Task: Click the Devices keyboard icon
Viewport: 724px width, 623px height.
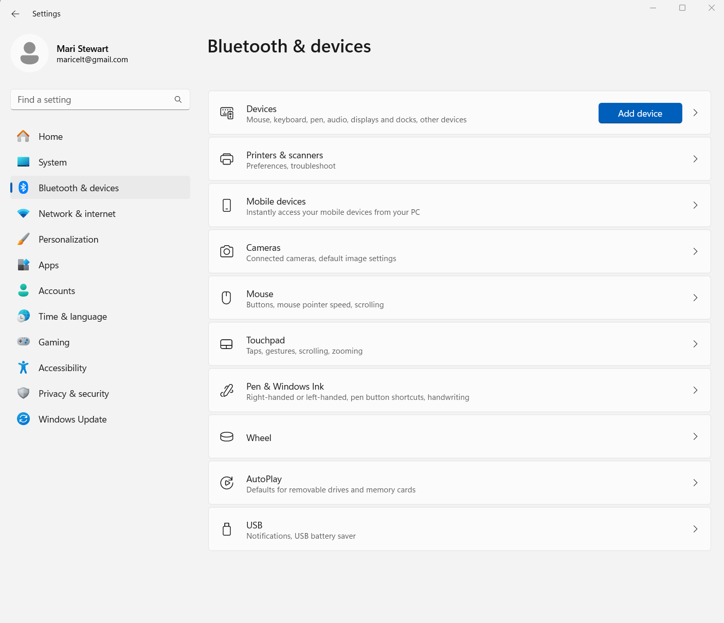Action: coord(227,113)
